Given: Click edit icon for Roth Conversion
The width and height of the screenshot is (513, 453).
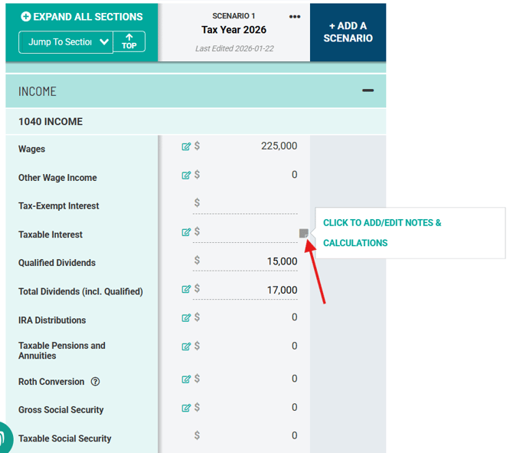Looking at the screenshot, I should (x=186, y=379).
